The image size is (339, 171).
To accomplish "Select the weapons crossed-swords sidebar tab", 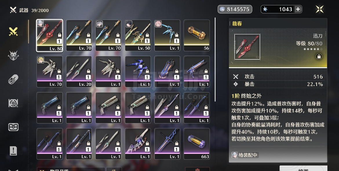I will (13, 32).
